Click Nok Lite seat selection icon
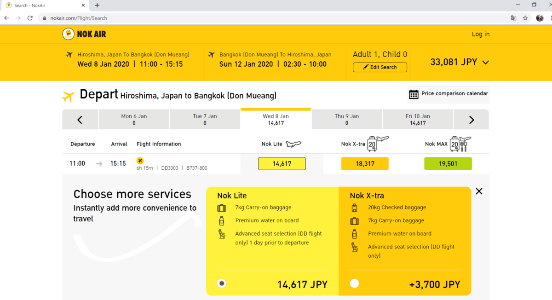Image resolution: width=552 pixels, height=300 pixels. pos(222,234)
